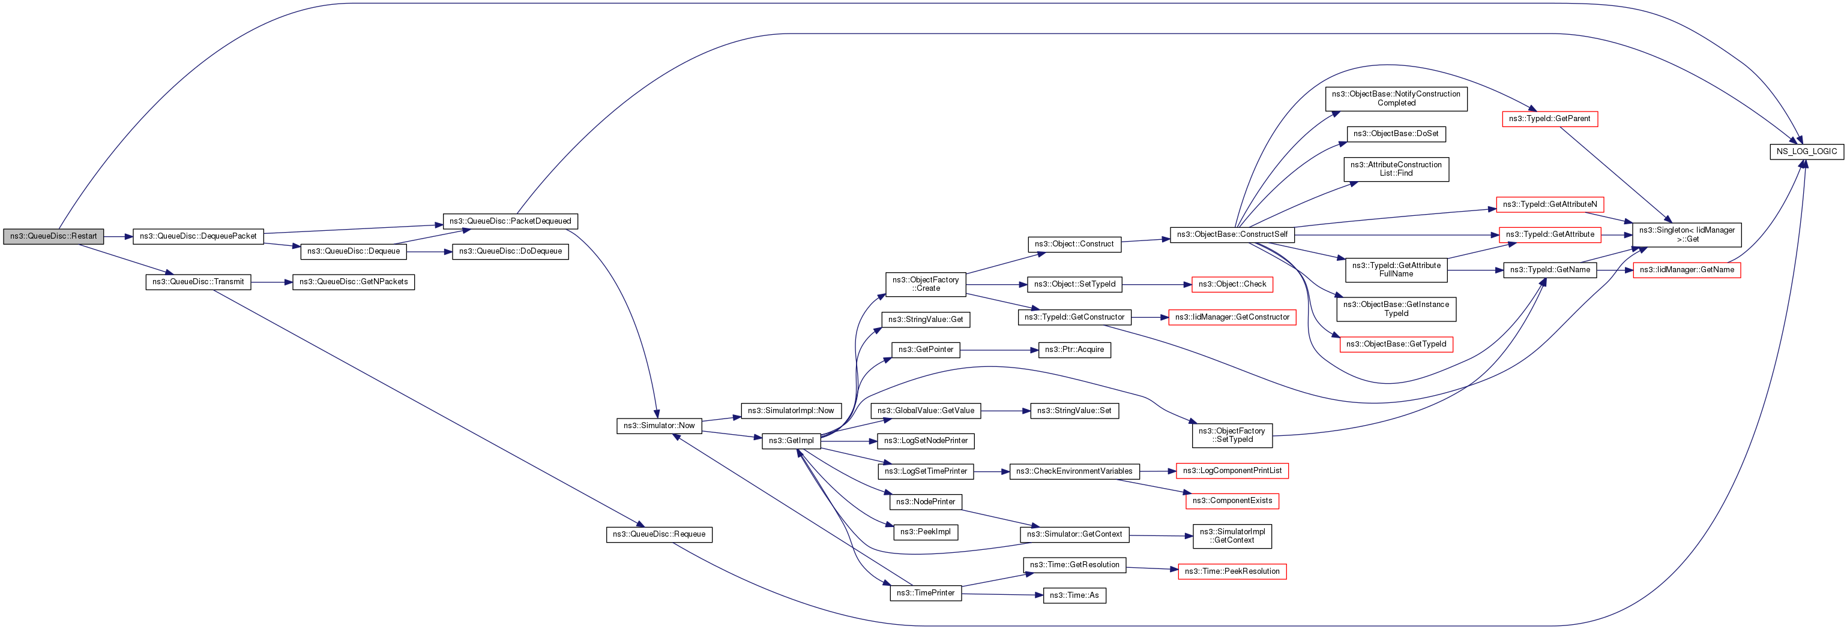Click the red ns3::IidManager::GetConstructor node
Image resolution: width=1847 pixels, height=629 pixels.
1232,317
